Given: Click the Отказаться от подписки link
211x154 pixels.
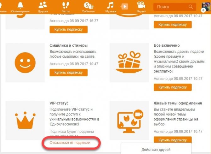Looking at the screenshot, I should 70,143.
